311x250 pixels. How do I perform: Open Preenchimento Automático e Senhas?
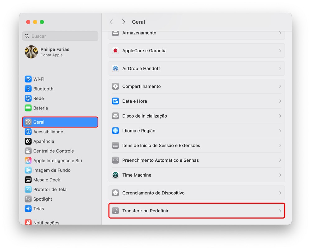point(197,160)
